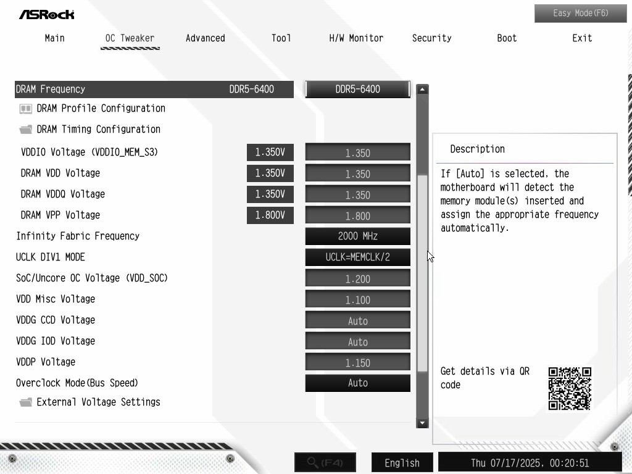The height and width of the screenshot is (474, 632).
Task: Open the UCLK DIV1 MODE dropdown
Action: click(357, 257)
